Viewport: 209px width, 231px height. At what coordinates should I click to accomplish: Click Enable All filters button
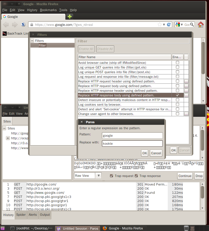pos(86,49)
